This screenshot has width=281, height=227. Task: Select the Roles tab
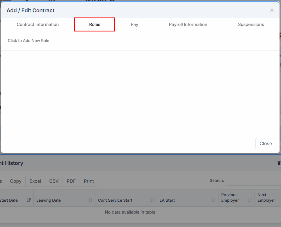point(94,24)
